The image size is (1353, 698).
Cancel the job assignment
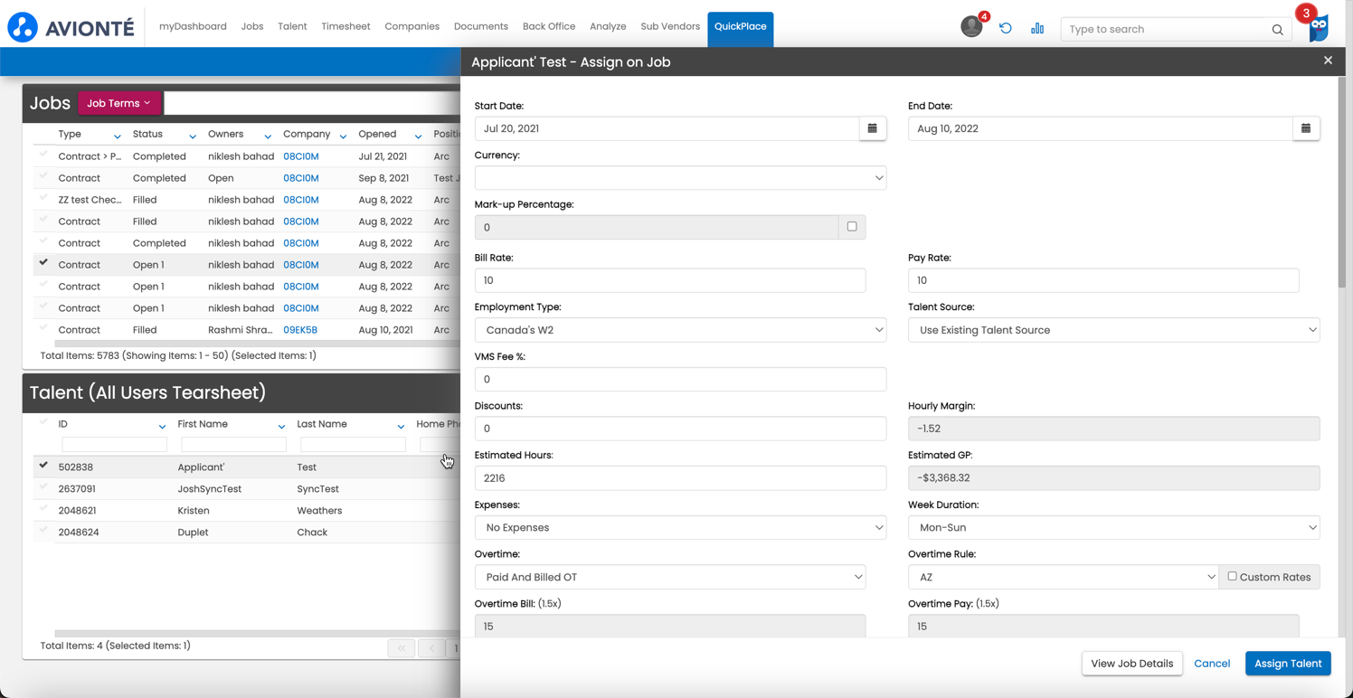pos(1212,664)
